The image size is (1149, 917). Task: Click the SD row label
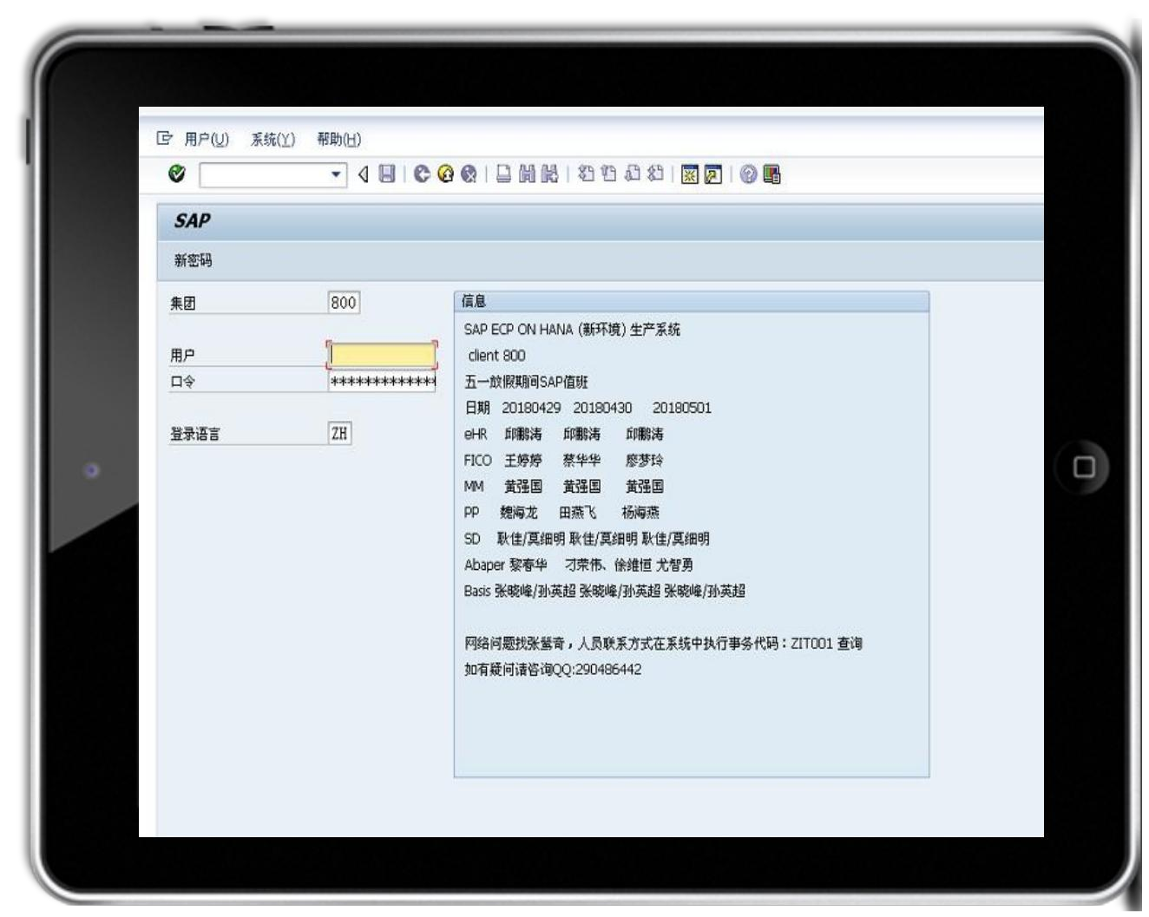click(x=472, y=538)
